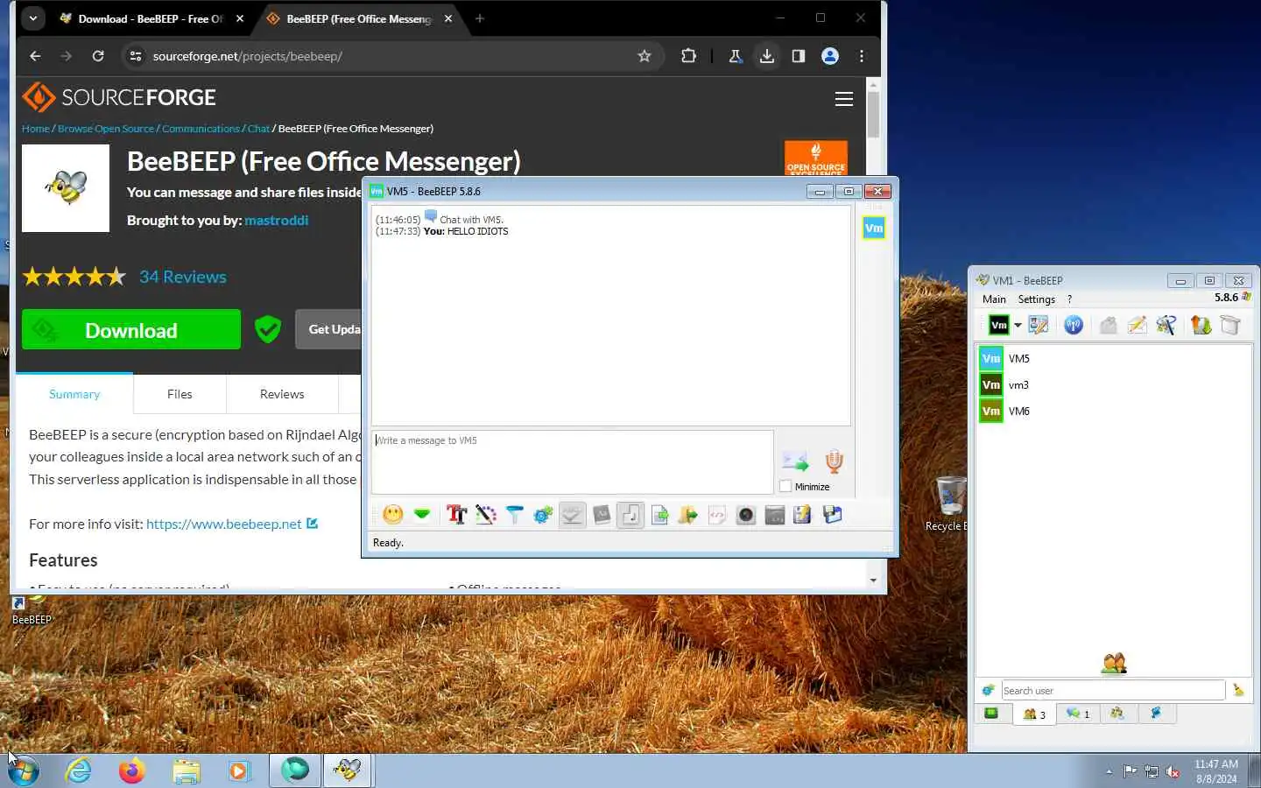Click the Vm status avatar in BeeBEEP toolbar
The width and height of the screenshot is (1261, 788).
pyautogui.click(x=999, y=325)
